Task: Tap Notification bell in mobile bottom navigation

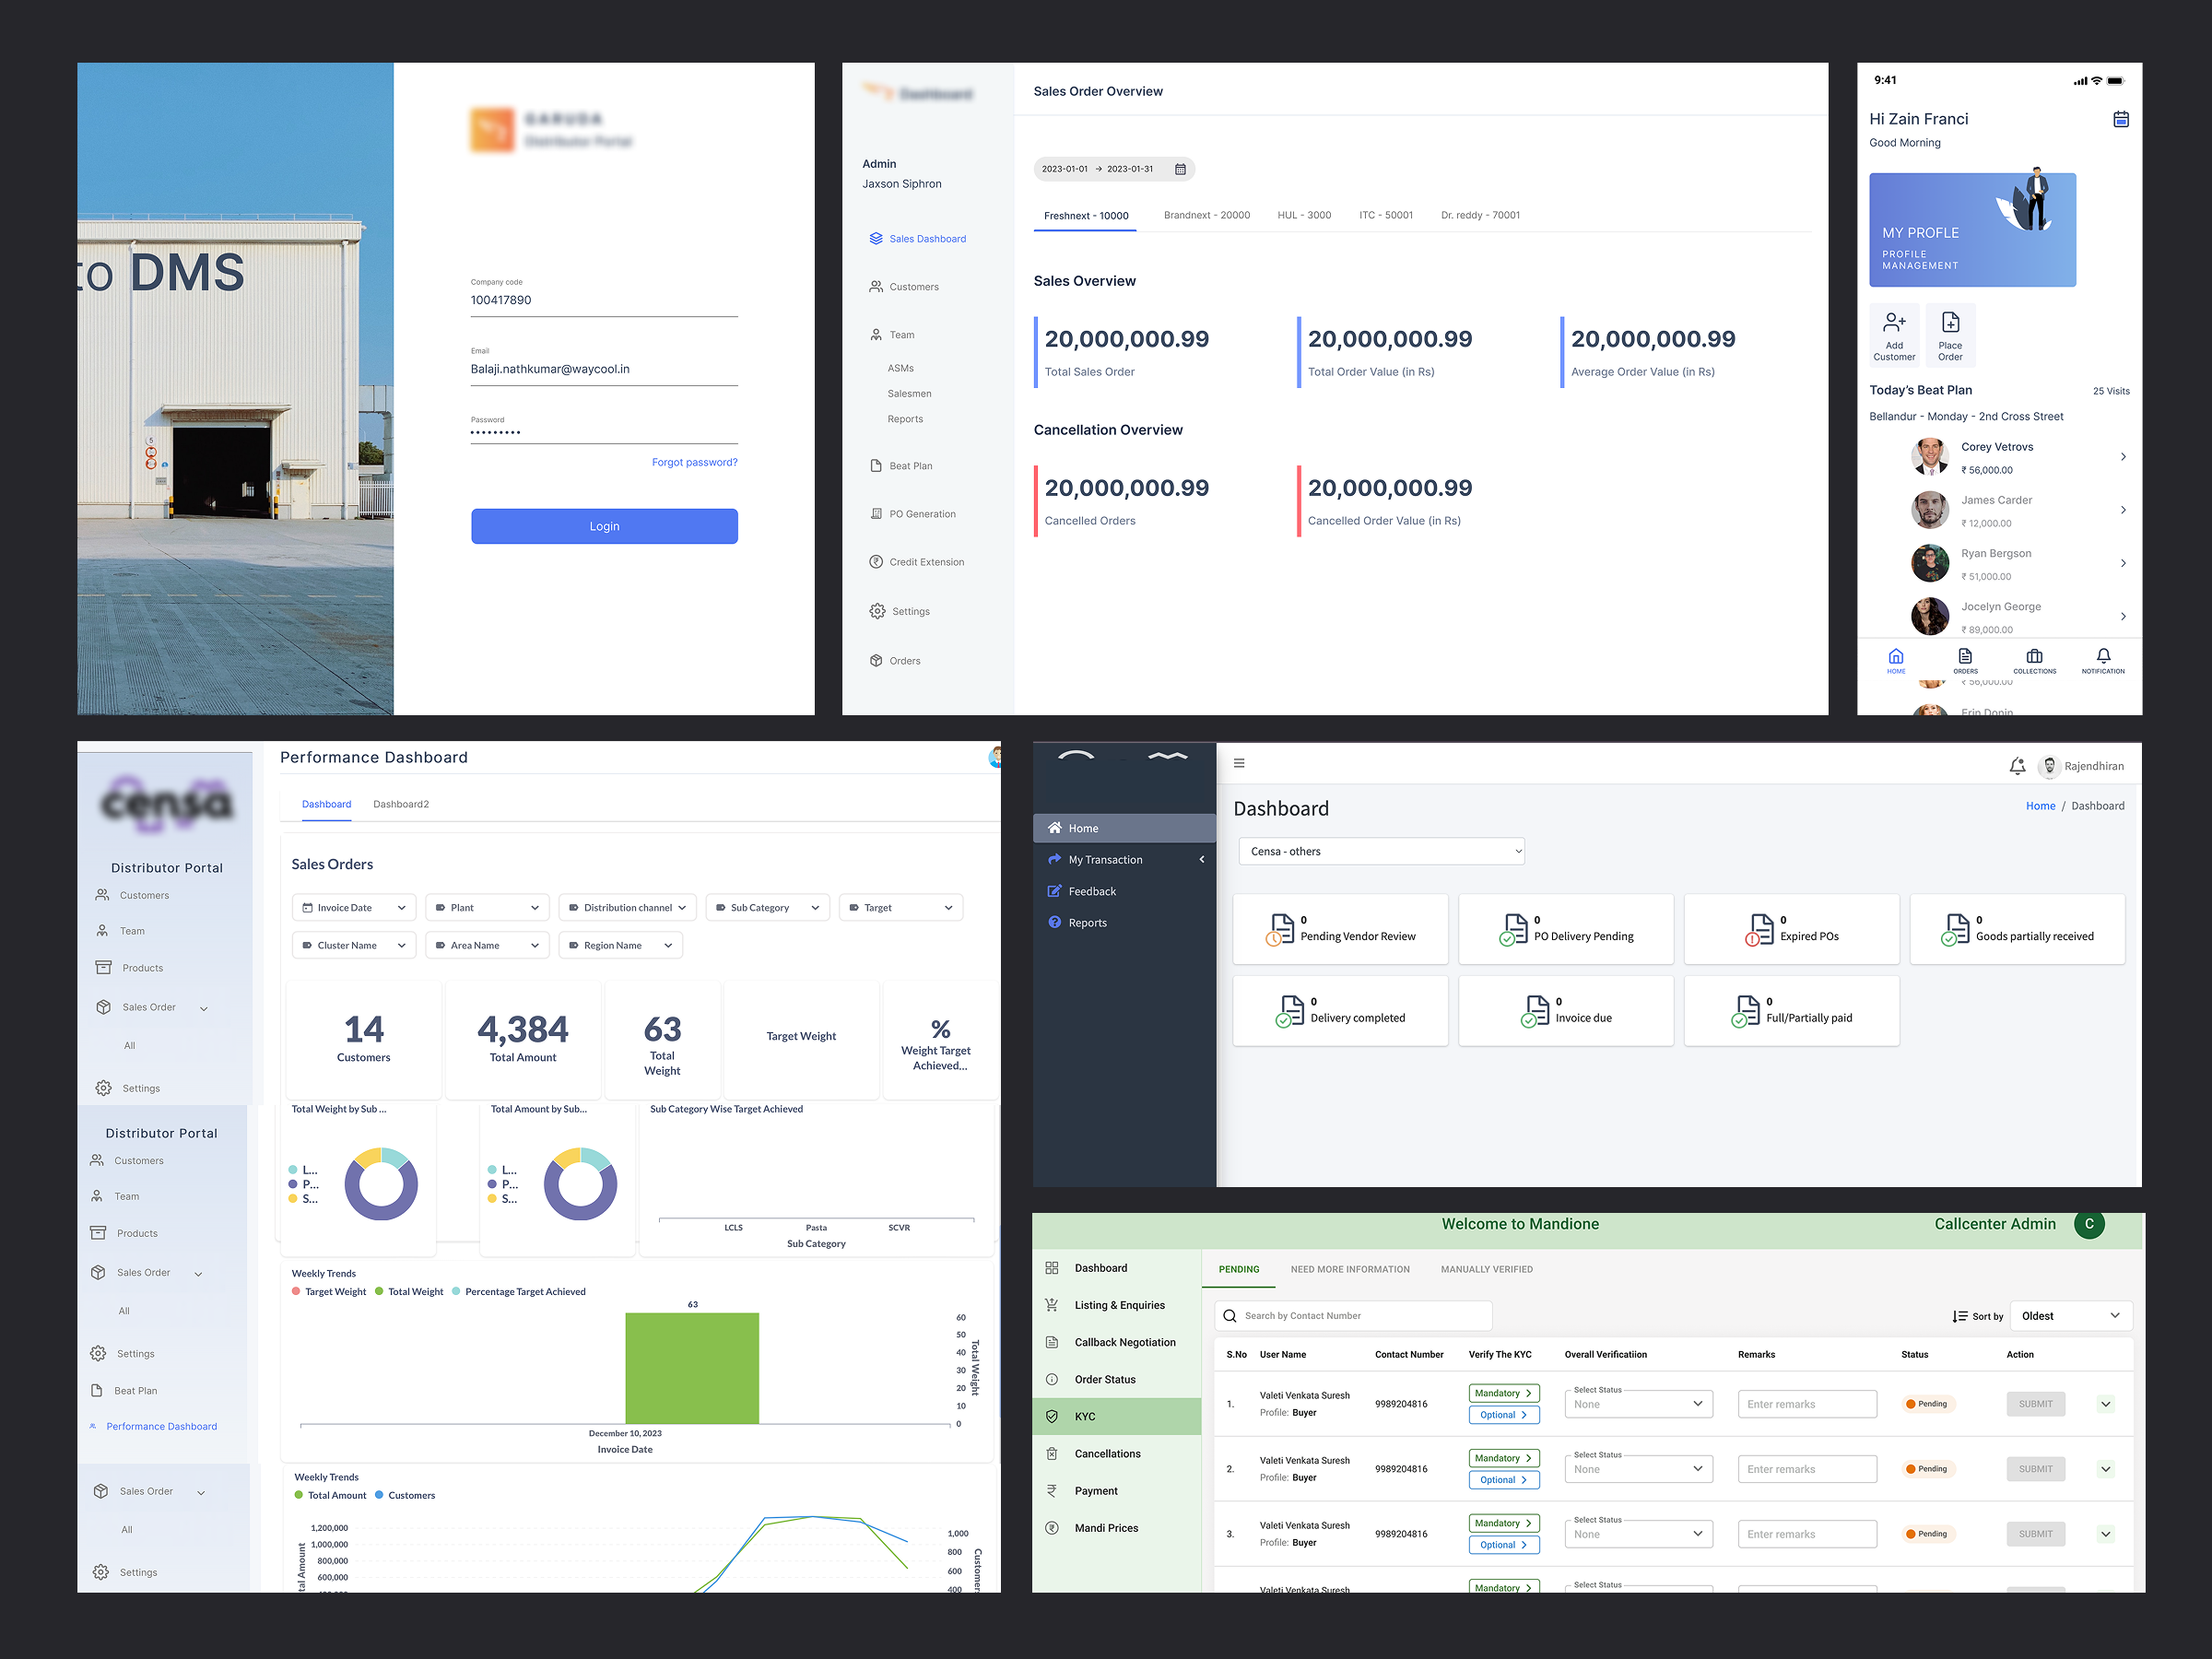Action: (2103, 661)
